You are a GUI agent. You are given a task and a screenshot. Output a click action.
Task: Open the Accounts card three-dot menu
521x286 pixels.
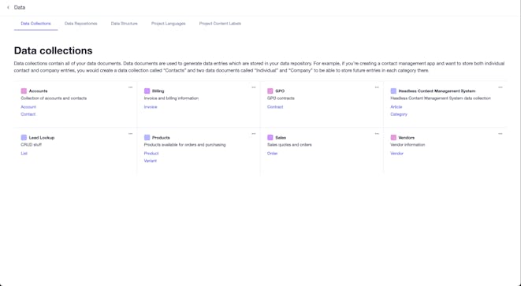[130, 87]
